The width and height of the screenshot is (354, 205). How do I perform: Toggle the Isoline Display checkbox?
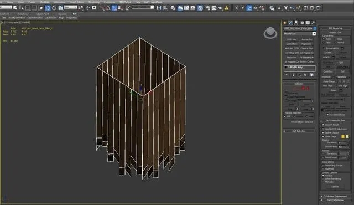click(323, 132)
